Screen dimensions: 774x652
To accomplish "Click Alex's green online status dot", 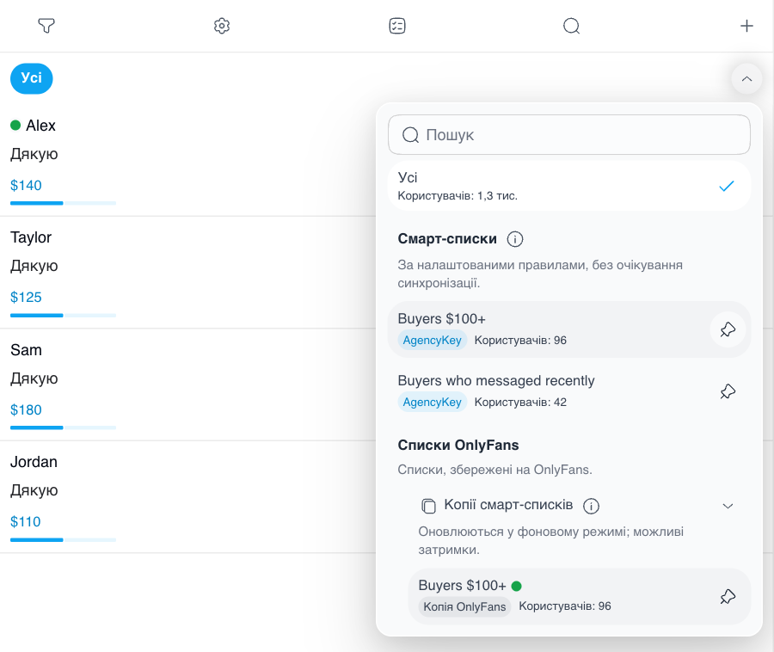I will click(x=15, y=126).
